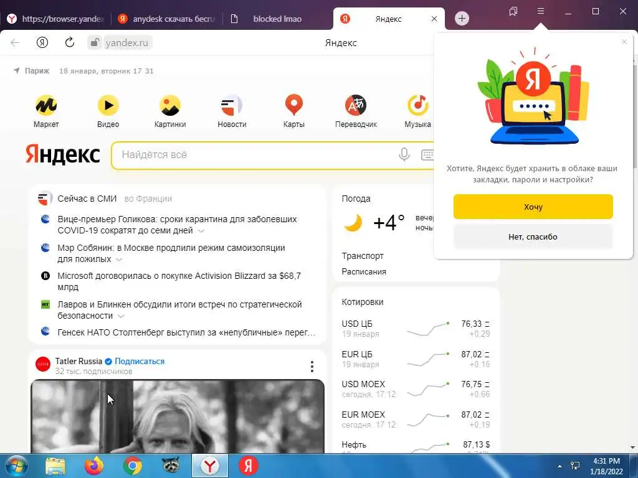The width and height of the screenshot is (638, 478).
Task: Launch Firefox from taskbar
Action: [x=94, y=466]
